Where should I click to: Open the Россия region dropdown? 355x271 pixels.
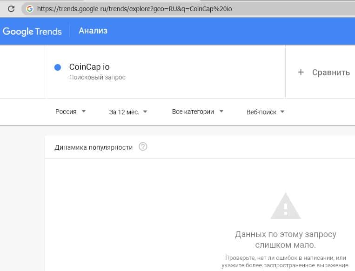(70, 112)
